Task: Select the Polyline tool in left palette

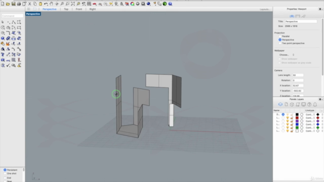Action: click(x=14, y=22)
